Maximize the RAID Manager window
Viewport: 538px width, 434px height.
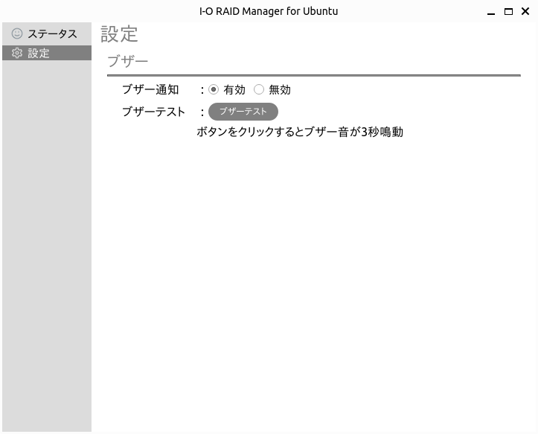click(508, 11)
